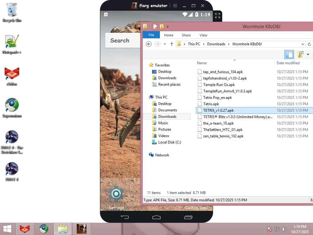The image size is (313, 235).
Task: Expand the chevron after This PC in breadcrumb
Action: (204, 44)
